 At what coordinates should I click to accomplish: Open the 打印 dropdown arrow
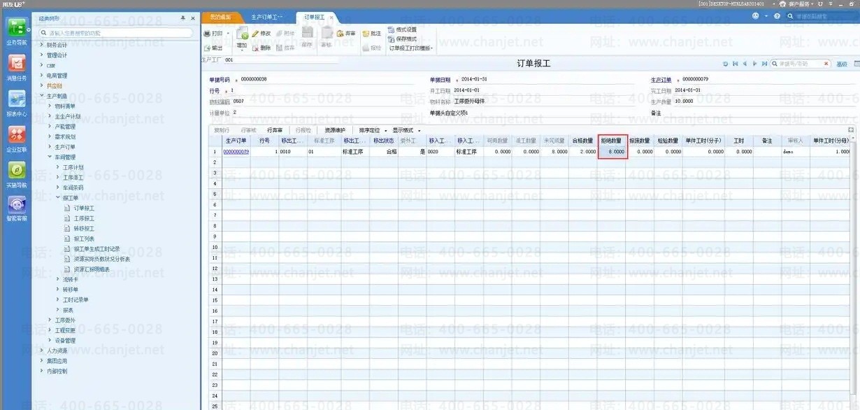click(x=227, y=33)
